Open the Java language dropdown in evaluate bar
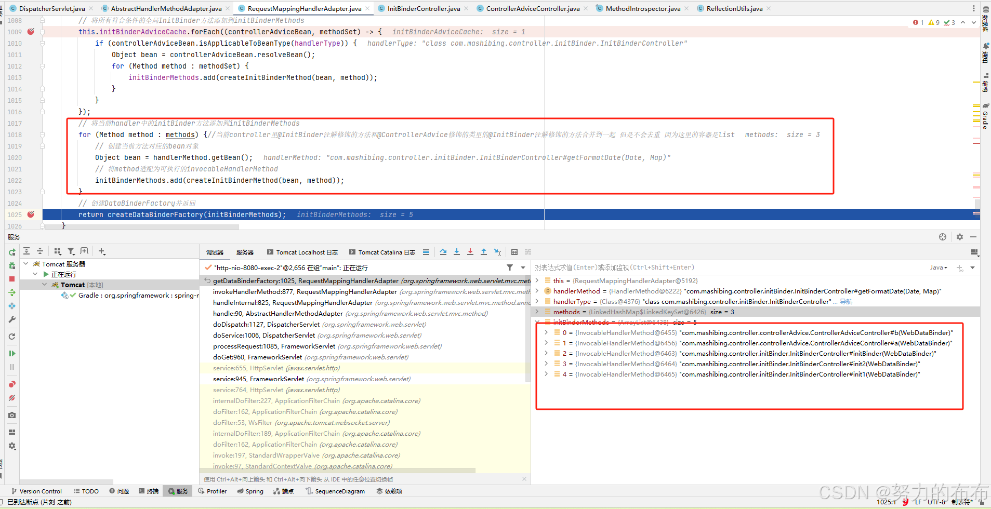 click(939, 267)
